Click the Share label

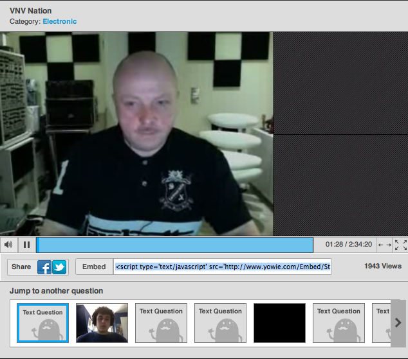point(21,267)
